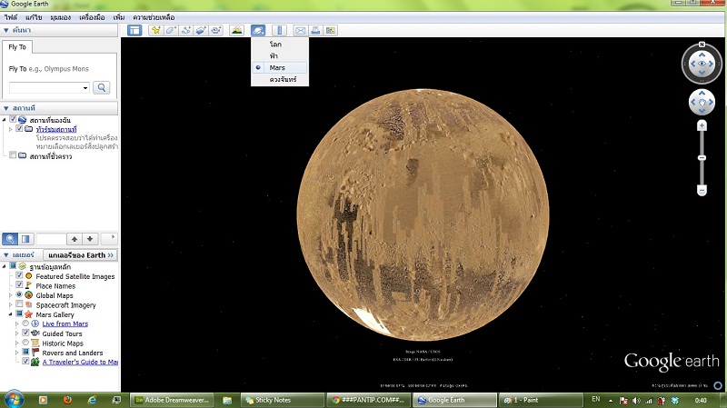The height and width of the screenshot is (408, 727).
Task: Click the View in Google Maps icon
Action: [331, 31]
